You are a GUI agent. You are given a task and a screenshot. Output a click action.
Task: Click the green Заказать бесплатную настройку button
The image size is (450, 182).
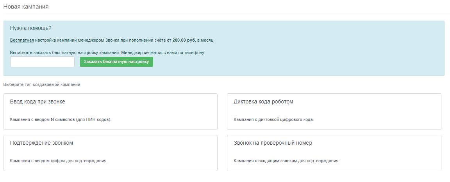coord(116,62)
